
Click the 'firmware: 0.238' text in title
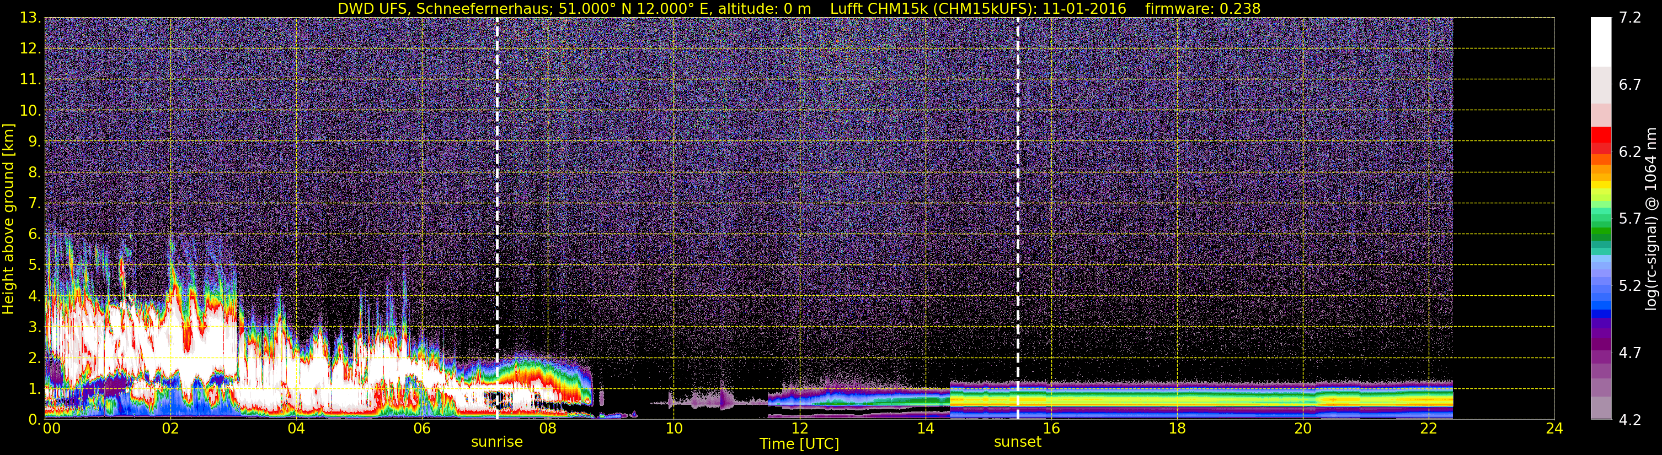coord(1203,8)
